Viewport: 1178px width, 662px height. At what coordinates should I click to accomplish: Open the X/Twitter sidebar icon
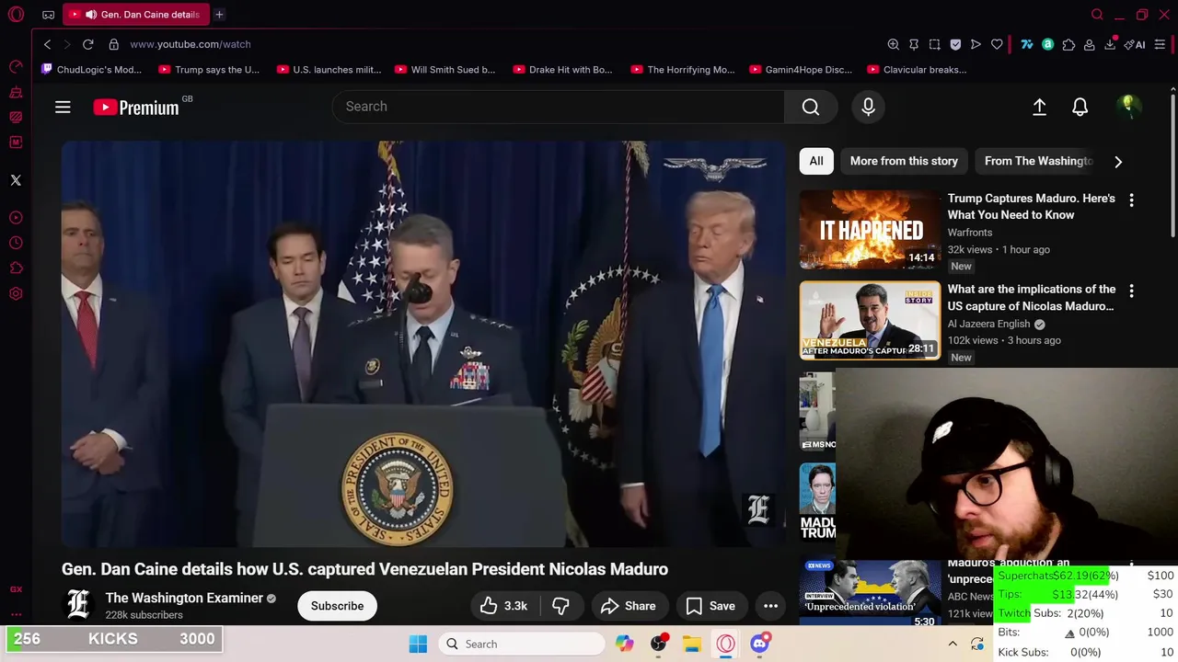pyautogui.click(x=16, y=180)
